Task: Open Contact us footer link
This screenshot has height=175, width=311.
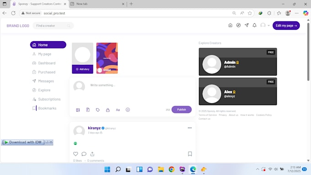Action: click(x=204, y=119)
